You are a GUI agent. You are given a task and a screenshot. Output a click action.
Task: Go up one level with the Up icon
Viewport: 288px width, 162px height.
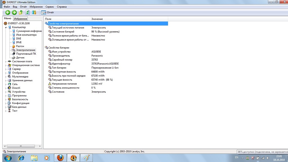tap(21, 12)
